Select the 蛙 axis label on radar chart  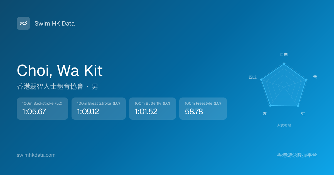(x=303, y=114)
